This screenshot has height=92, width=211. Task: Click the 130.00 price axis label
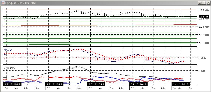pos(204,43)
